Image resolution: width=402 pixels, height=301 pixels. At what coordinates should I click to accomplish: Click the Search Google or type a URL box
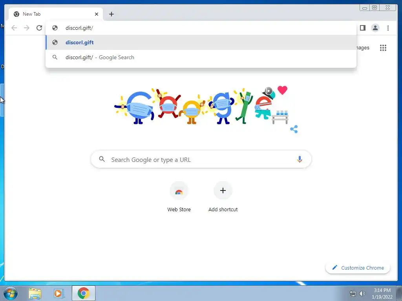201,160
